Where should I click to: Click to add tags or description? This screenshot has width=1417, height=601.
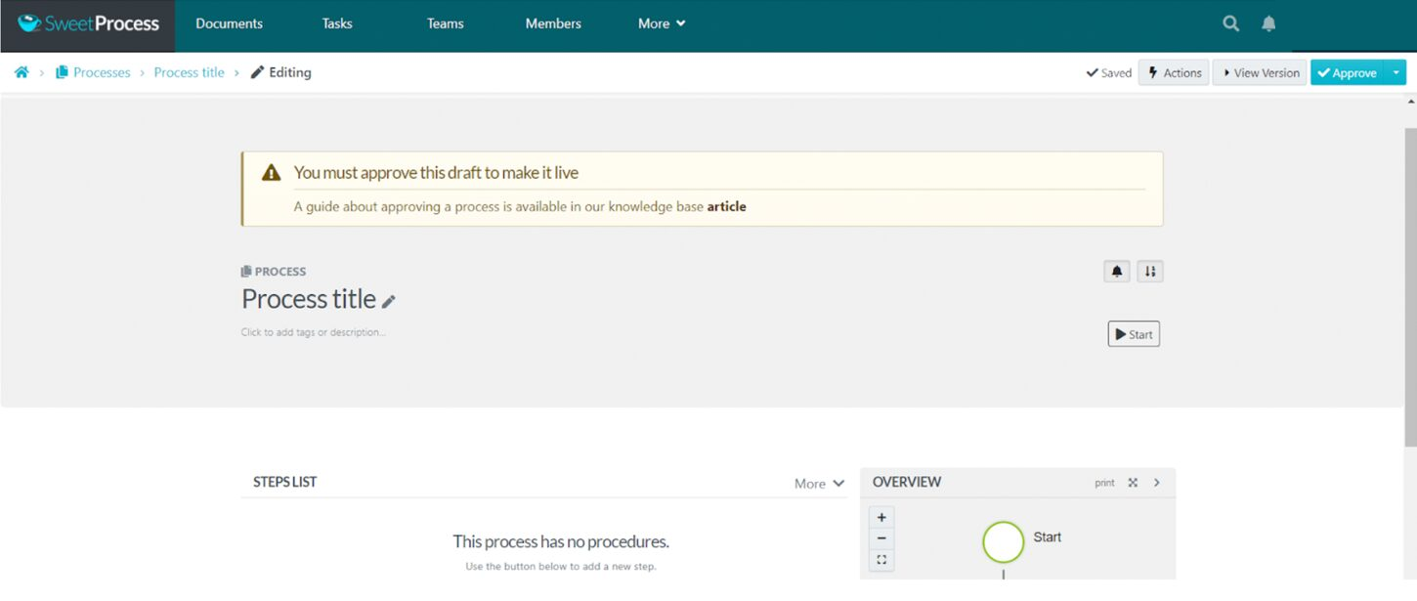point(313,332)
